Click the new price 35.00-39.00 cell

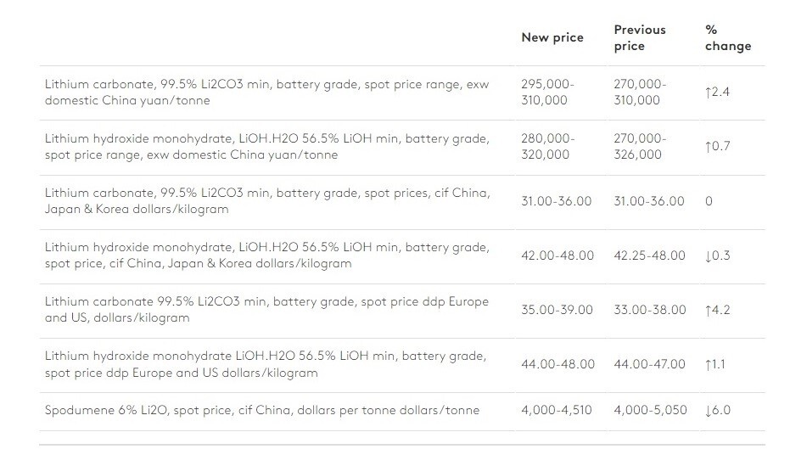[557, 310]
